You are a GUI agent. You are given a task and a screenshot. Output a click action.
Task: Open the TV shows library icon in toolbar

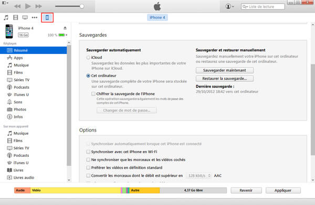point(25,18)
